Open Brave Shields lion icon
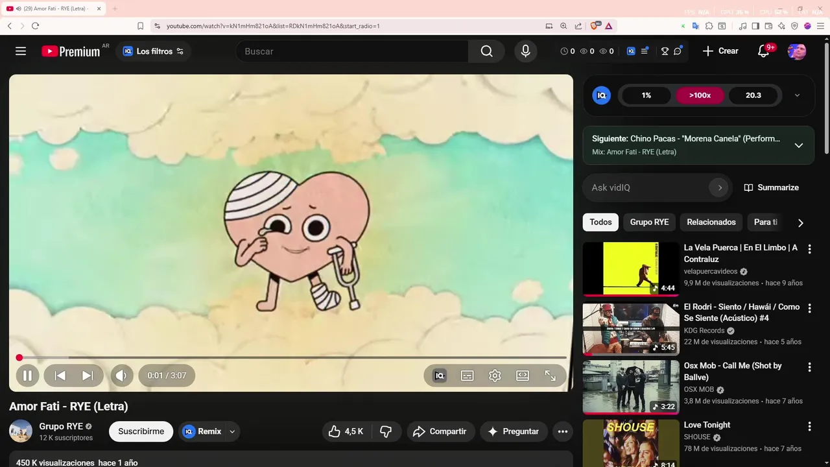Viewport: 830px width, 467px height. pyautogui.click(x=595, y=26)
